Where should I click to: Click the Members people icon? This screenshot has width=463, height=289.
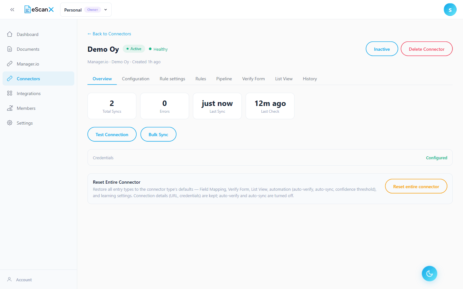(10, 108)
